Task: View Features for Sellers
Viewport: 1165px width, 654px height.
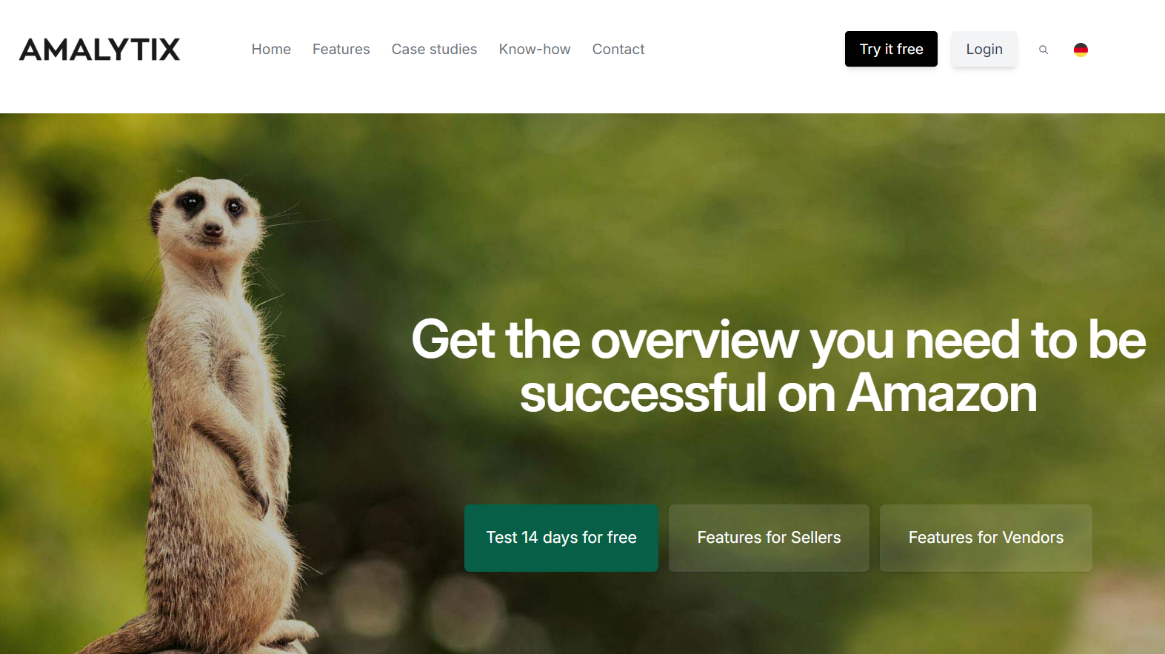Action: point(769,538)
